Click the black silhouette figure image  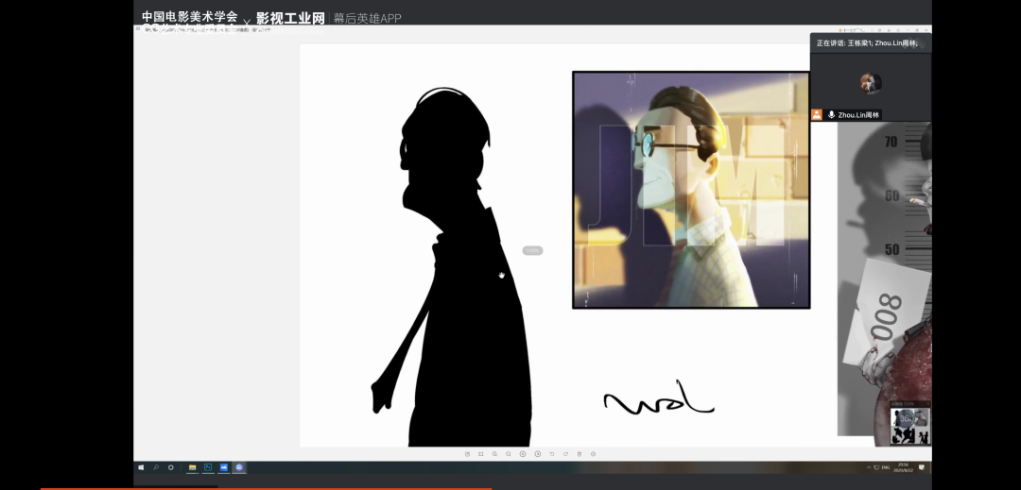(x=451, y=267)
